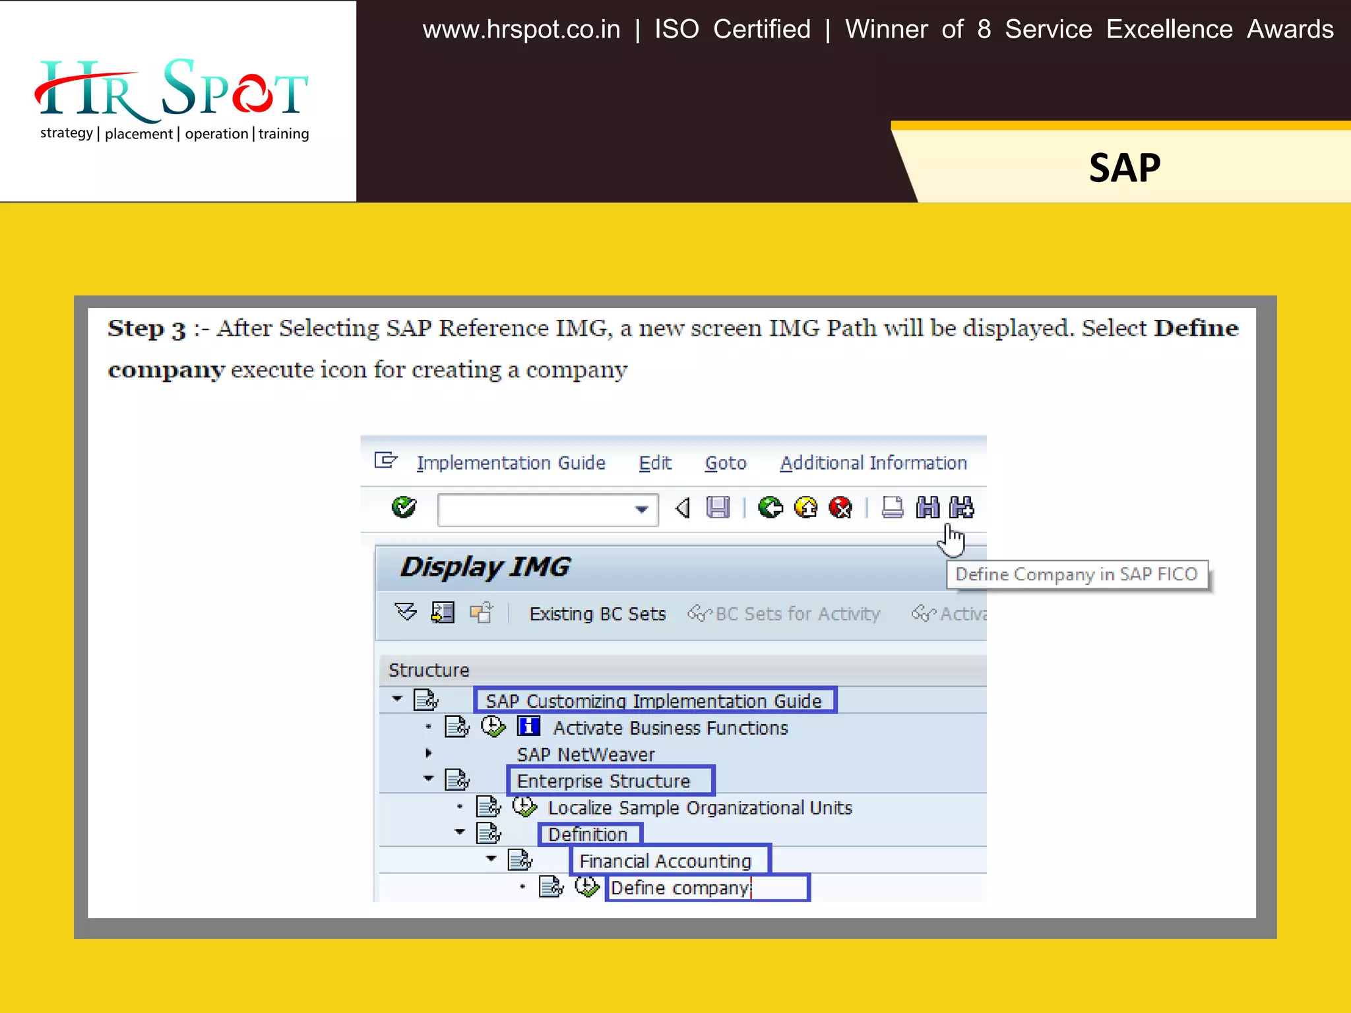1351x1013 pixels.
Task: Select Localize Sample Organizational Units row
Action: tap(683, 807)
